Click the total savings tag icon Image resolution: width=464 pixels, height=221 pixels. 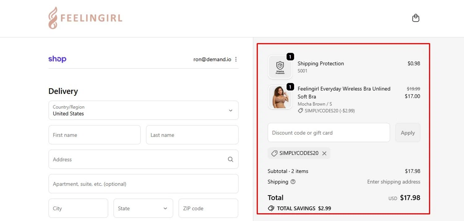[271, 208]
